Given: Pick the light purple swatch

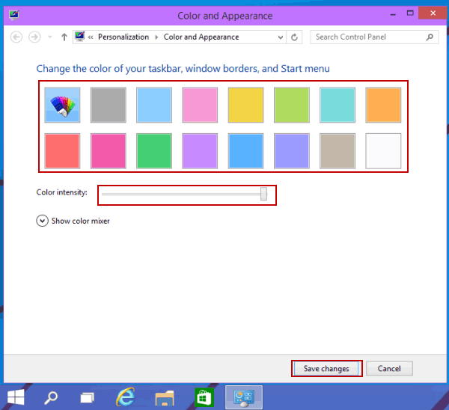Looking at the screenshot, I should coord(200,151).
